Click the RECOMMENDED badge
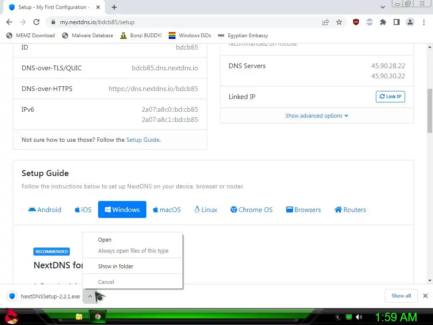 52,251
